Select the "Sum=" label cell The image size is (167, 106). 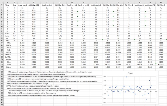tap(7, 33)
